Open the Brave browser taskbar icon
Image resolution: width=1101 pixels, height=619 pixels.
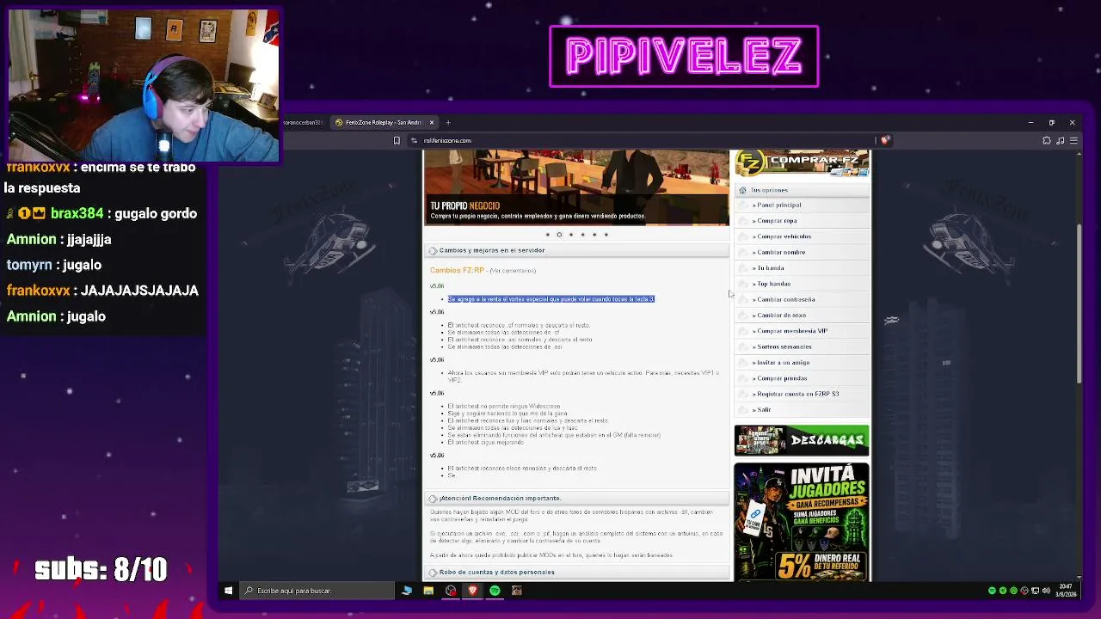(472, 591)
